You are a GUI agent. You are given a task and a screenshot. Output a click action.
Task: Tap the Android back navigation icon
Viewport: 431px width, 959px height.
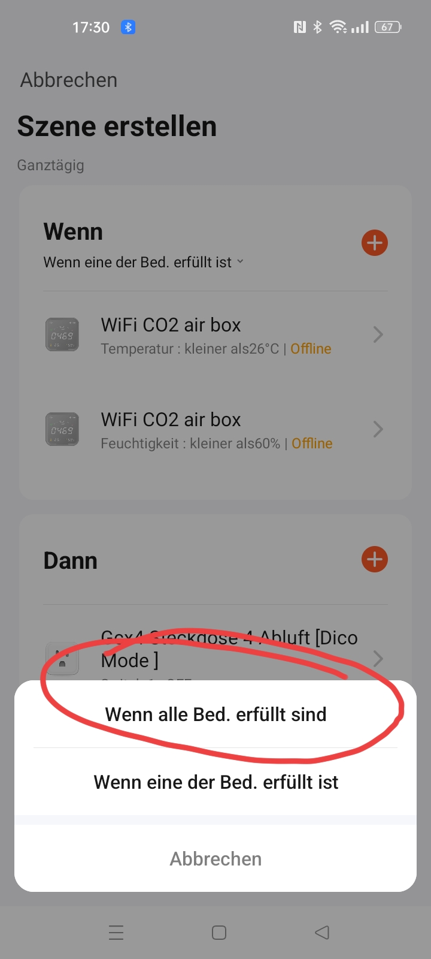(x=322, y=933)
